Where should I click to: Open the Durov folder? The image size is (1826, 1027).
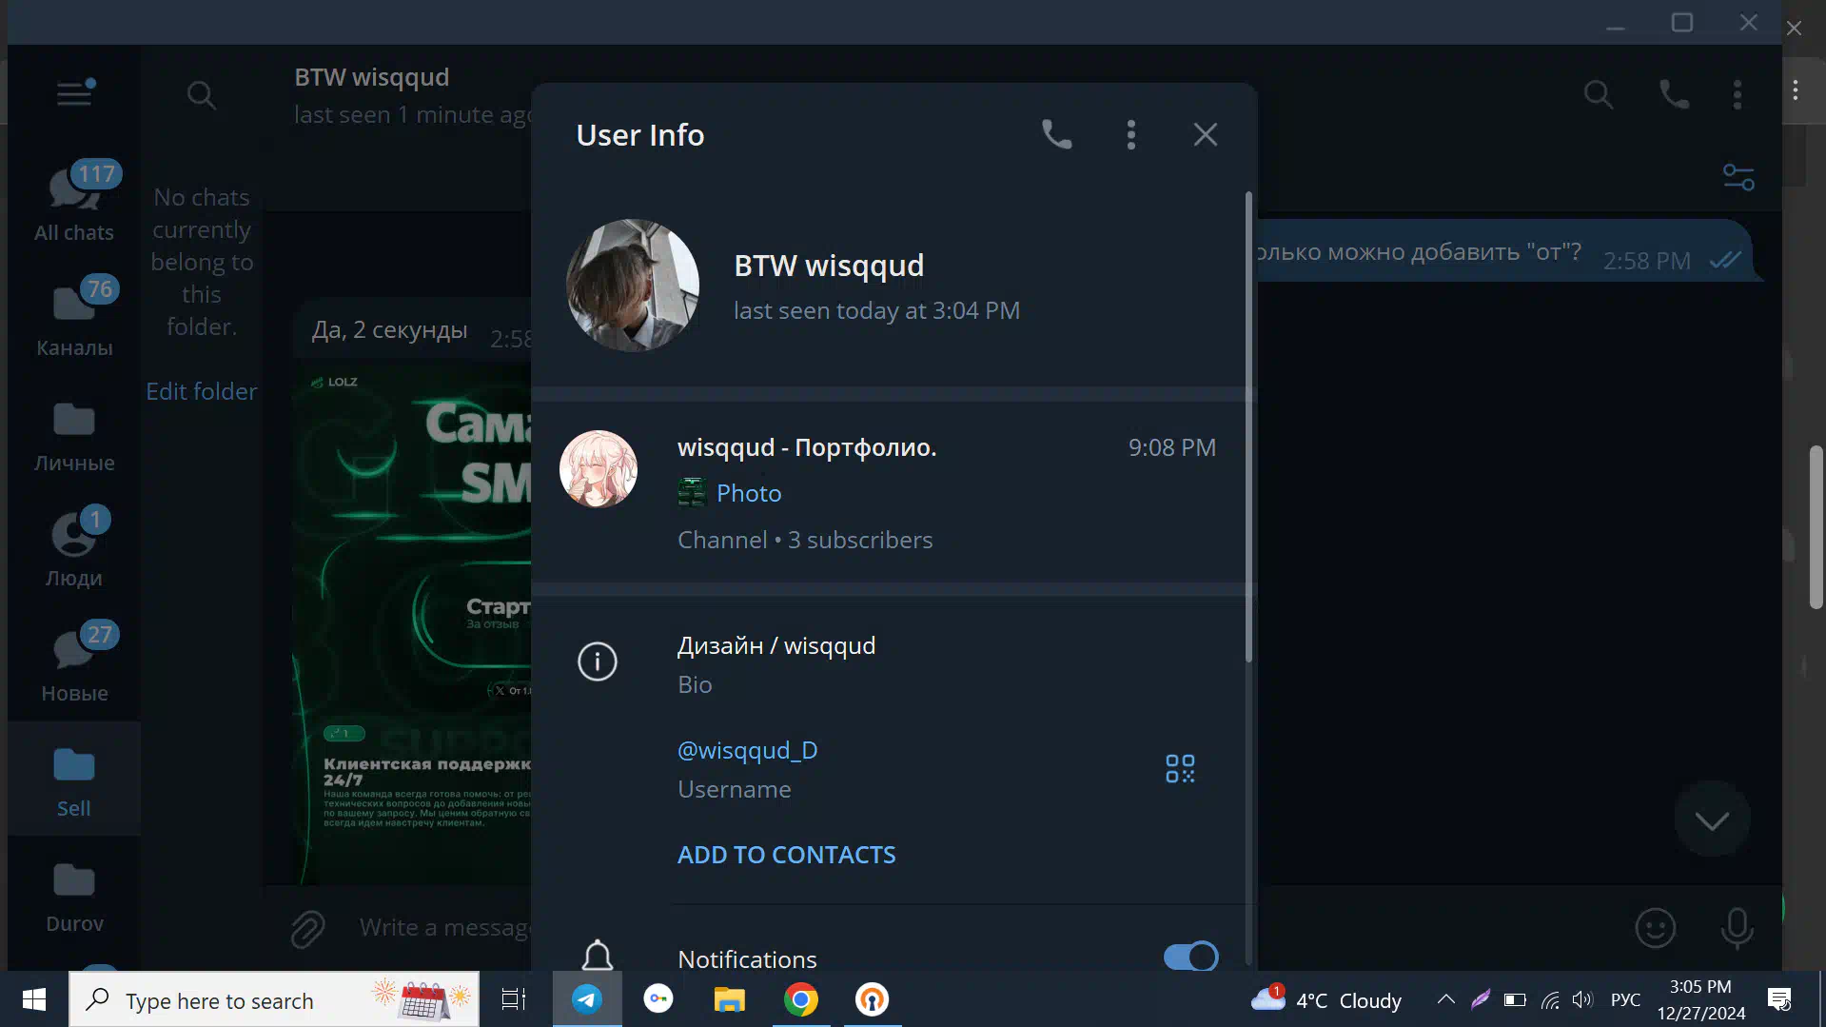coord(74,895)
